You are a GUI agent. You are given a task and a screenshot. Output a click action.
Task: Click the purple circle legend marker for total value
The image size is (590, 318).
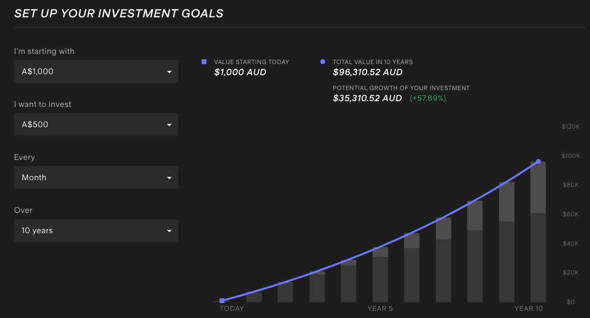click(323, 61)
